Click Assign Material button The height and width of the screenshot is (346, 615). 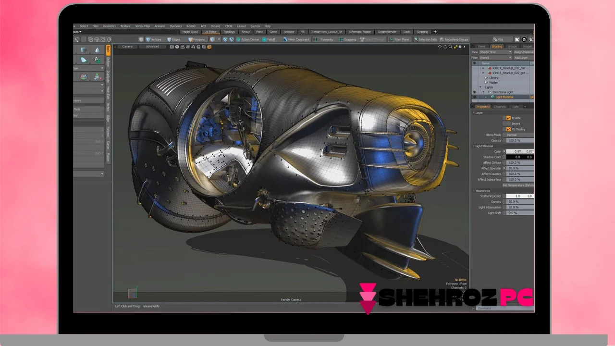[x=523, y=52]
